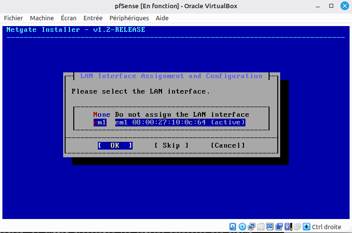Maximize the VirtualBox window
Viewport: 352px width, 233px height.
click(331, 6)
